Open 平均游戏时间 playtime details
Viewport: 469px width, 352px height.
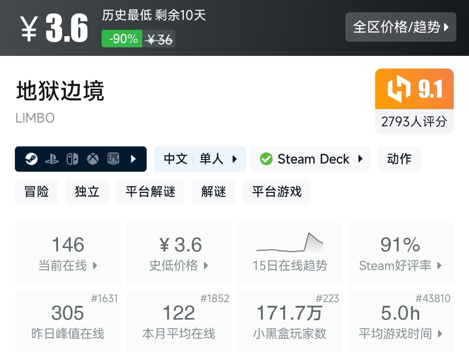tap(400, 321)
